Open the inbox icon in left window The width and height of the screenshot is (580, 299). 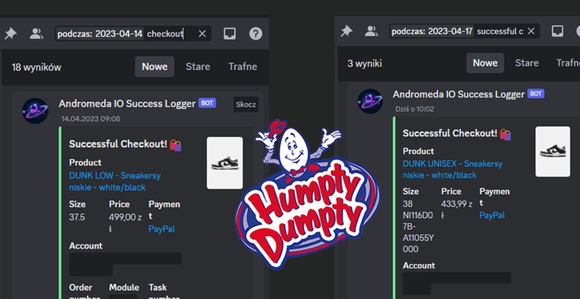pyautogui.click(x=230, y=34)
